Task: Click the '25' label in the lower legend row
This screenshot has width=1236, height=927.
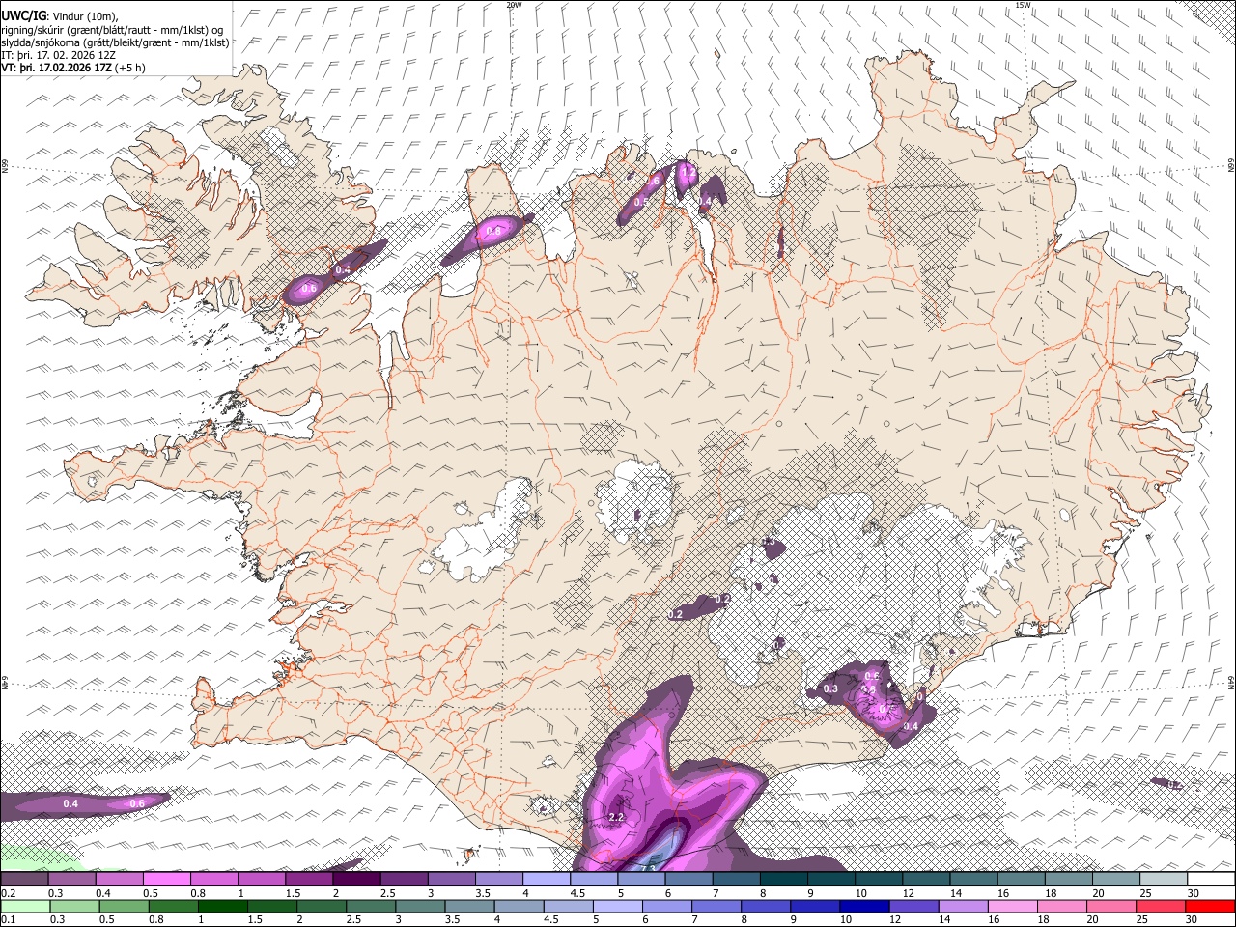Action: click(1141, 920)
